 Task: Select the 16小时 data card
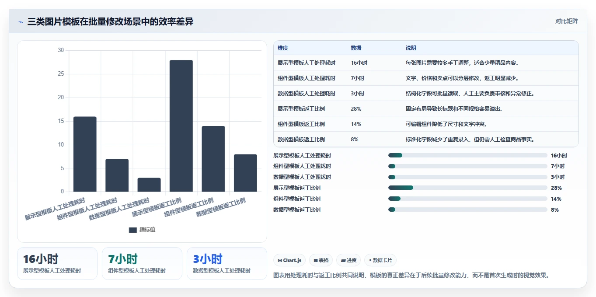tap(57, 263)
